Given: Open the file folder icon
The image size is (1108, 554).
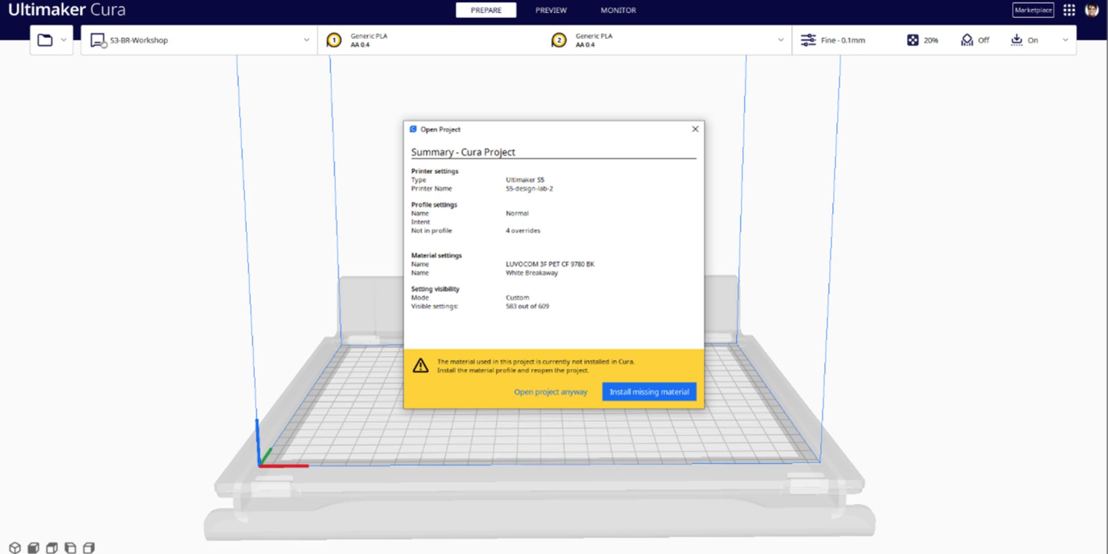Looking at the screenshot, I should pos(45,40).
